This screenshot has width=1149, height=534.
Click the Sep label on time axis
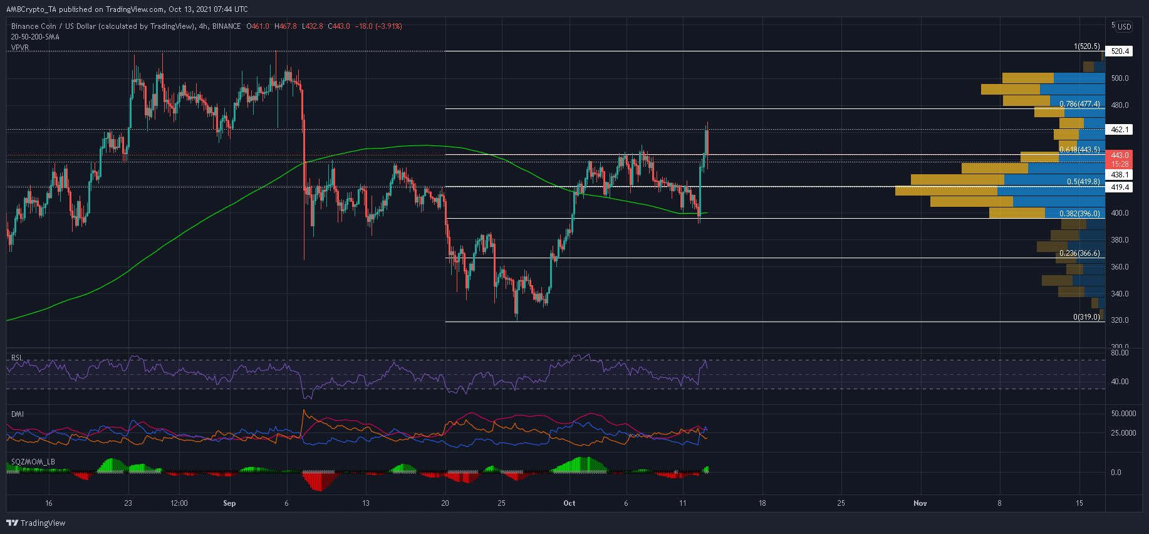229,503
